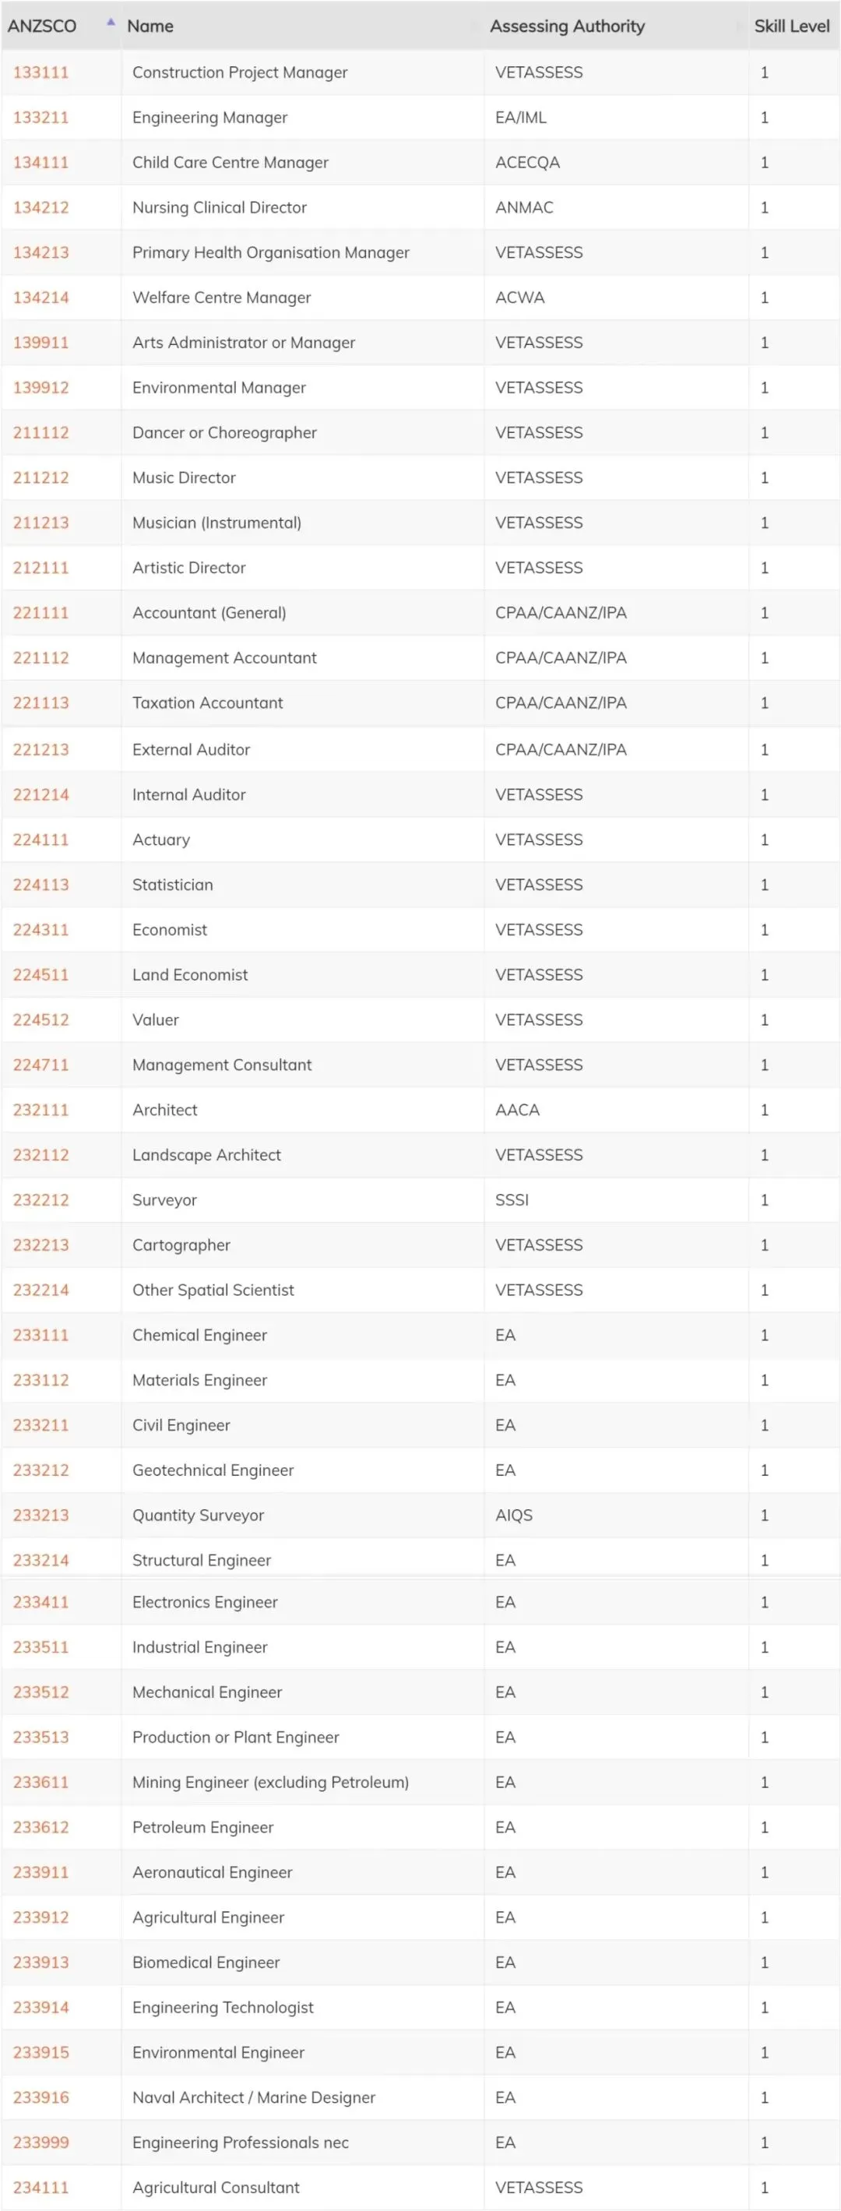Click ACECQA assessing authority cell
The width and height of the screenshot is (841, 2211).
tap(527, 163)
